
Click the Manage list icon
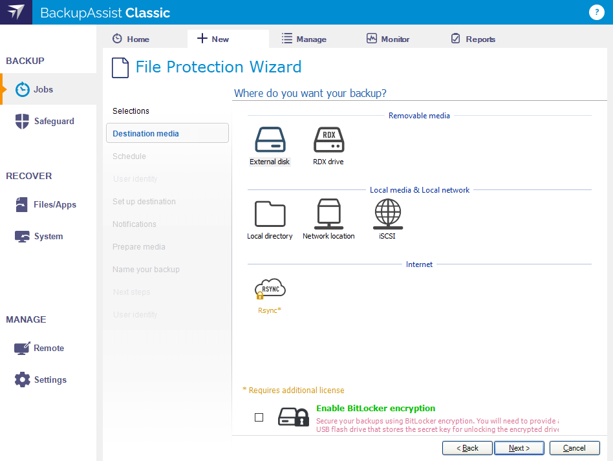point(287,38)
